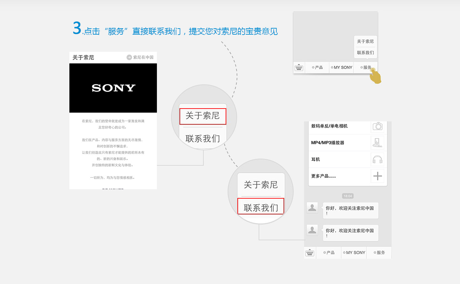Click the 关于索尼 page title
460x284 pixels.
(83, 57)
